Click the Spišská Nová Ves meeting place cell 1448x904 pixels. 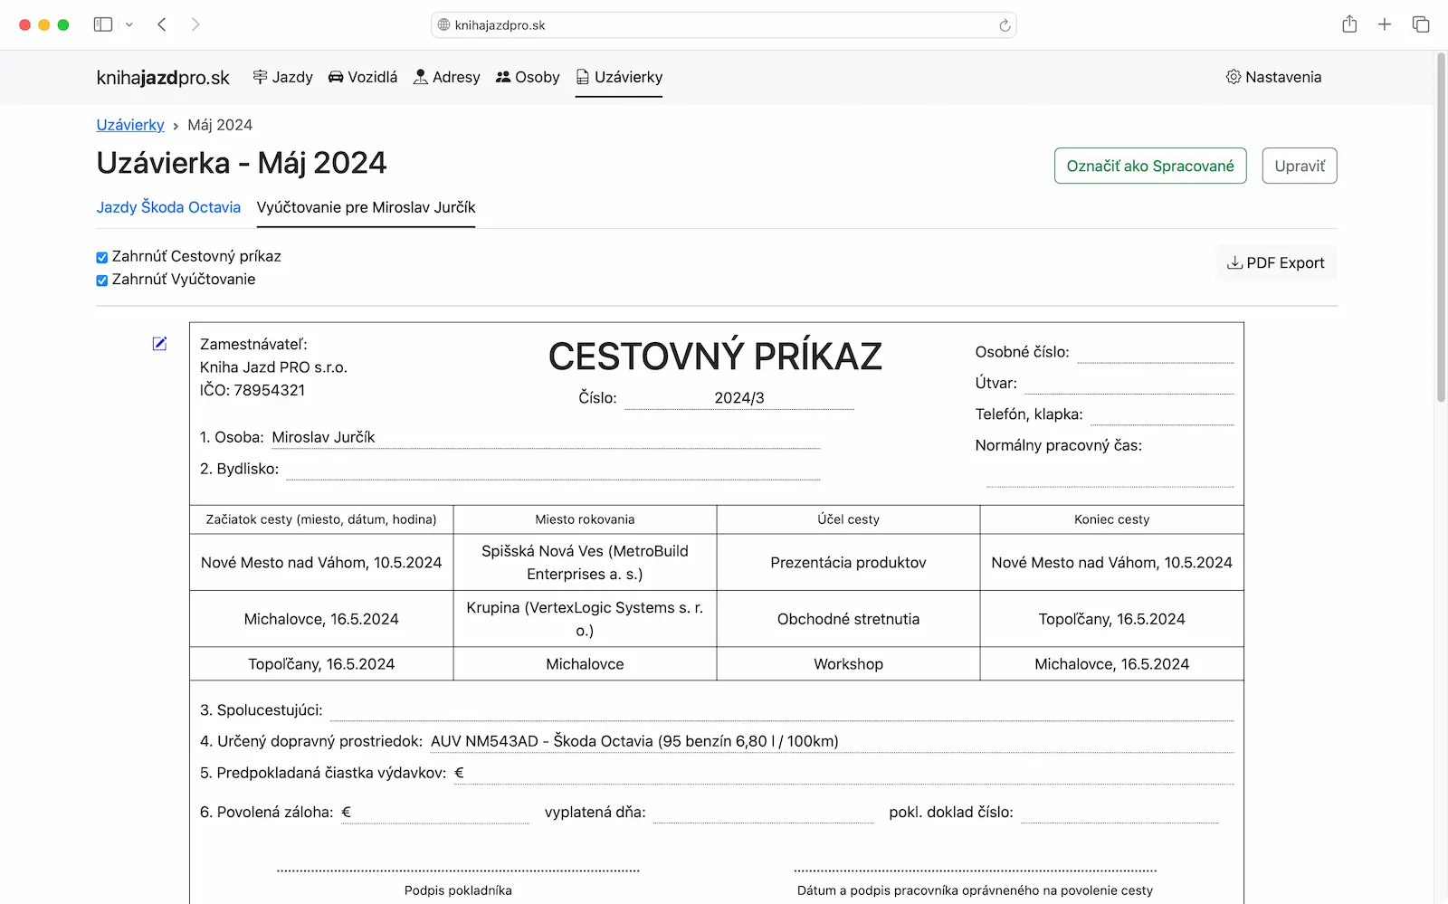(585, 563)
